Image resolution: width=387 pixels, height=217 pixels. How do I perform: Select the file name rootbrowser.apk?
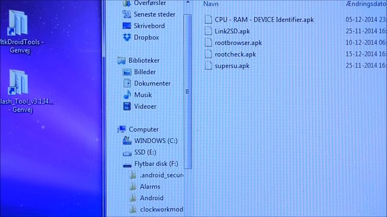238,43
